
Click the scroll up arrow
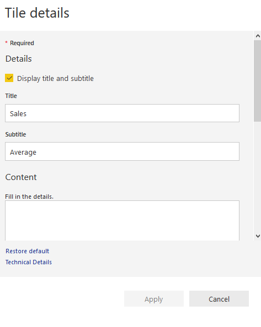point(258,36)
